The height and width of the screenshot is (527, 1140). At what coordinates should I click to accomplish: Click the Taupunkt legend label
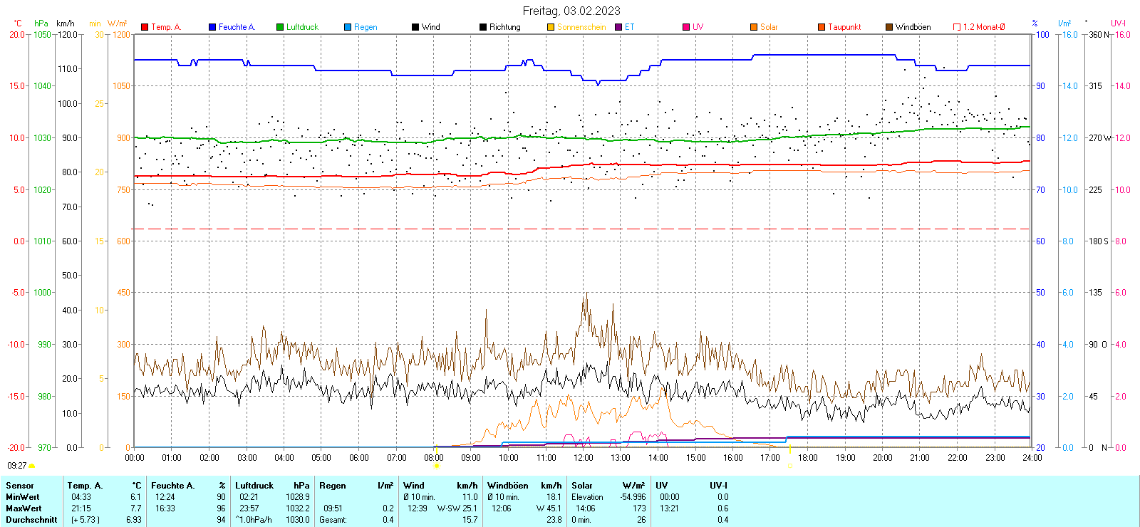click(x=844, y=27)
